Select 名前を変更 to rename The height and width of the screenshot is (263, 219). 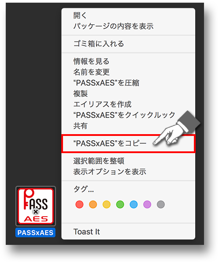coord(128,72)
